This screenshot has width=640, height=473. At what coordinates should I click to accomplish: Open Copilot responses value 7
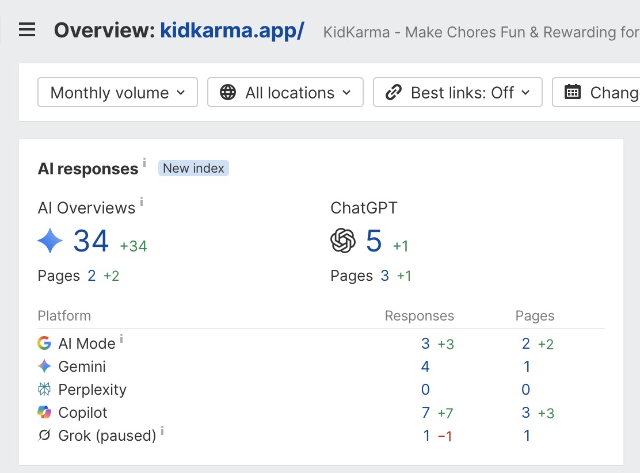tap(426, 413)
